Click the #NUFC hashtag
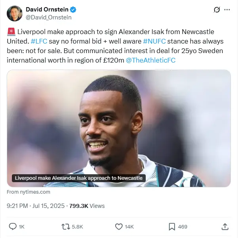 tap(154, 41)
